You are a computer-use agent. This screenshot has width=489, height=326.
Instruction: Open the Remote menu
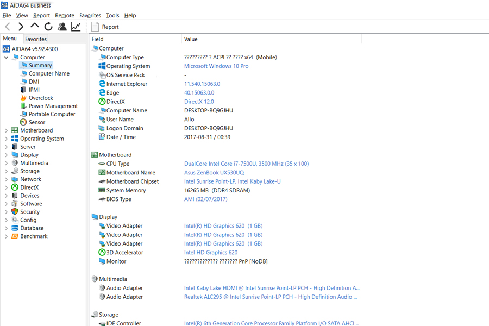click(65, 15)
